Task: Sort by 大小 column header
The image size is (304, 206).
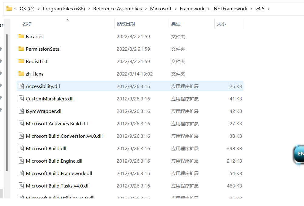Action: coord(221,24)
